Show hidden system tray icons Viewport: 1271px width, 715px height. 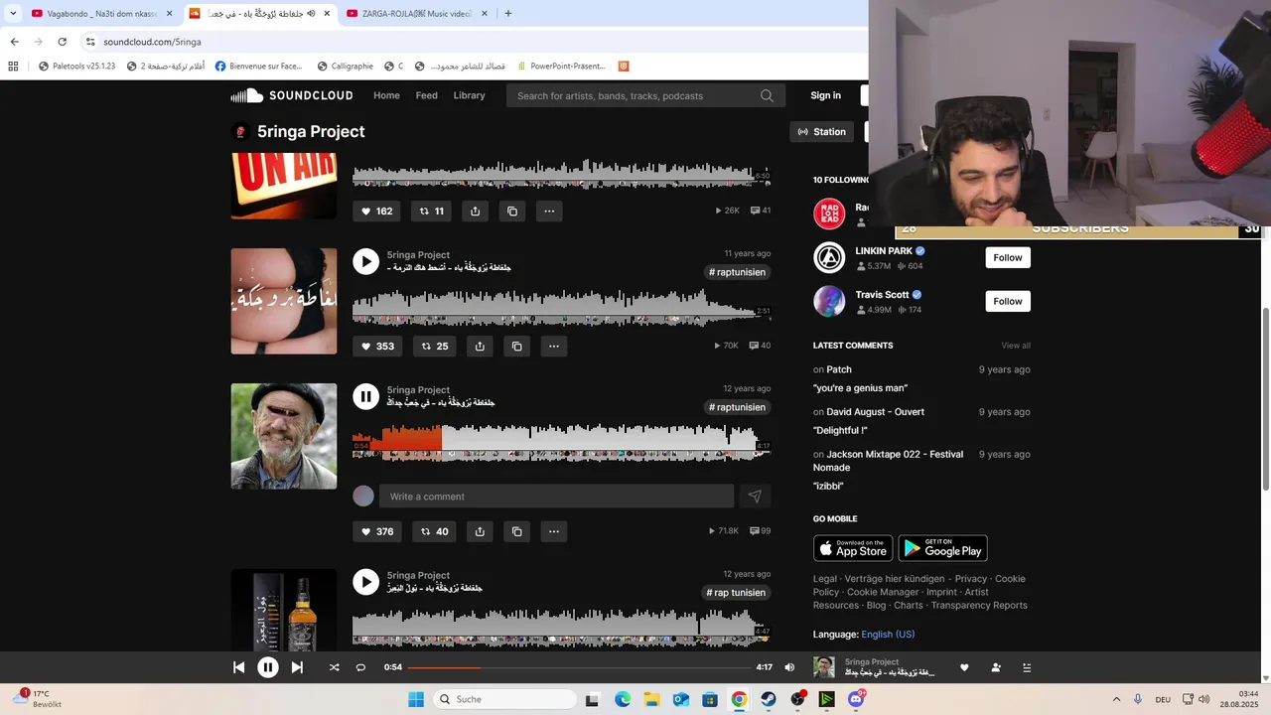(x=1117, y=699)
